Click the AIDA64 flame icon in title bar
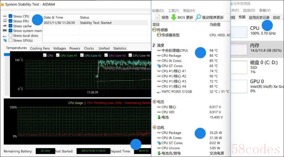The width and height of the screenshot is (284, 157). [2, 4]
